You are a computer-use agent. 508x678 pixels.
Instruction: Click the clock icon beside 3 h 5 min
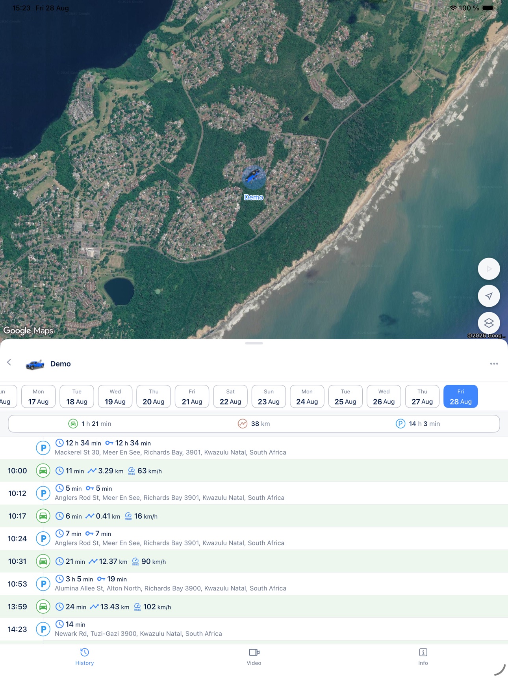pos(59,579)
